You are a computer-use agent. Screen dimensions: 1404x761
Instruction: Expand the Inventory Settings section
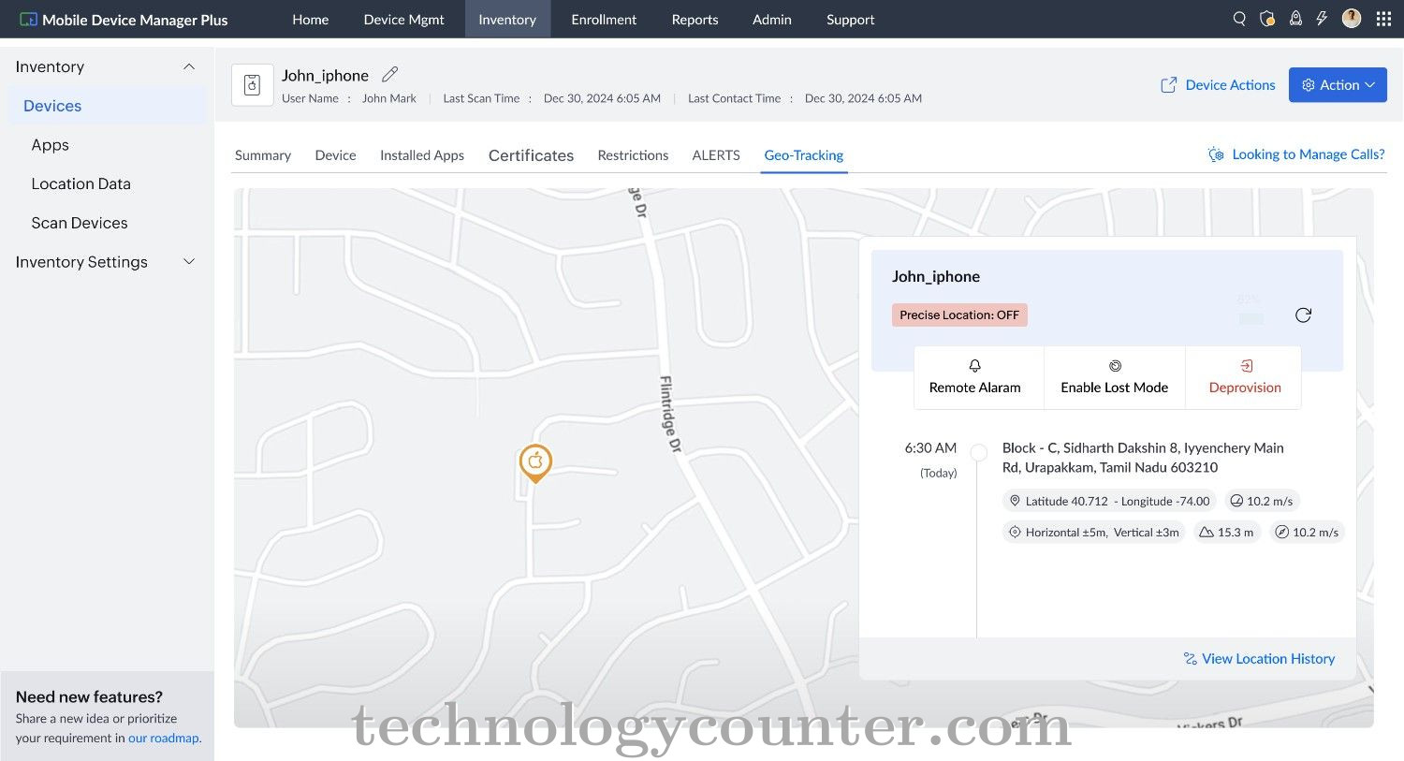pyautogui.click(x=189, y=262)
